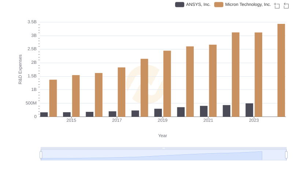Click the left handle of the year range slider

click(41, 155)
